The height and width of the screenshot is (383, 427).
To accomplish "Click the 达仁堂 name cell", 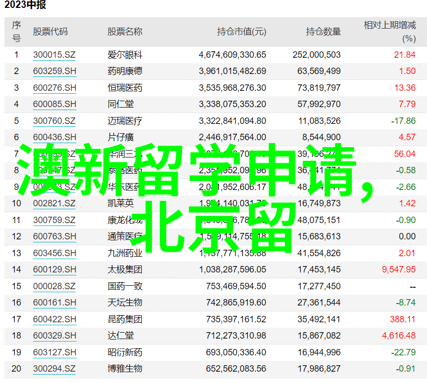I will coord(120,336).
